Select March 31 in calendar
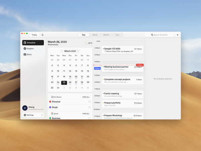201x151 pixels. pos(58,88)
